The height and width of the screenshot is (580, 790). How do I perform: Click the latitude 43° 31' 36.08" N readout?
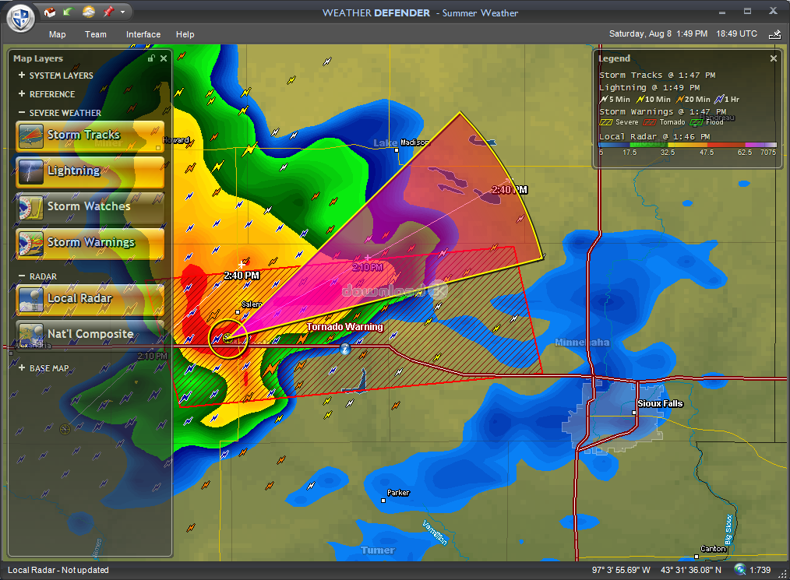click(691, 570)
